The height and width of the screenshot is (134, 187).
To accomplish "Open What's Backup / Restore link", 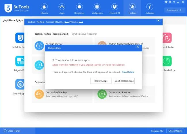I will pos(84,34).
